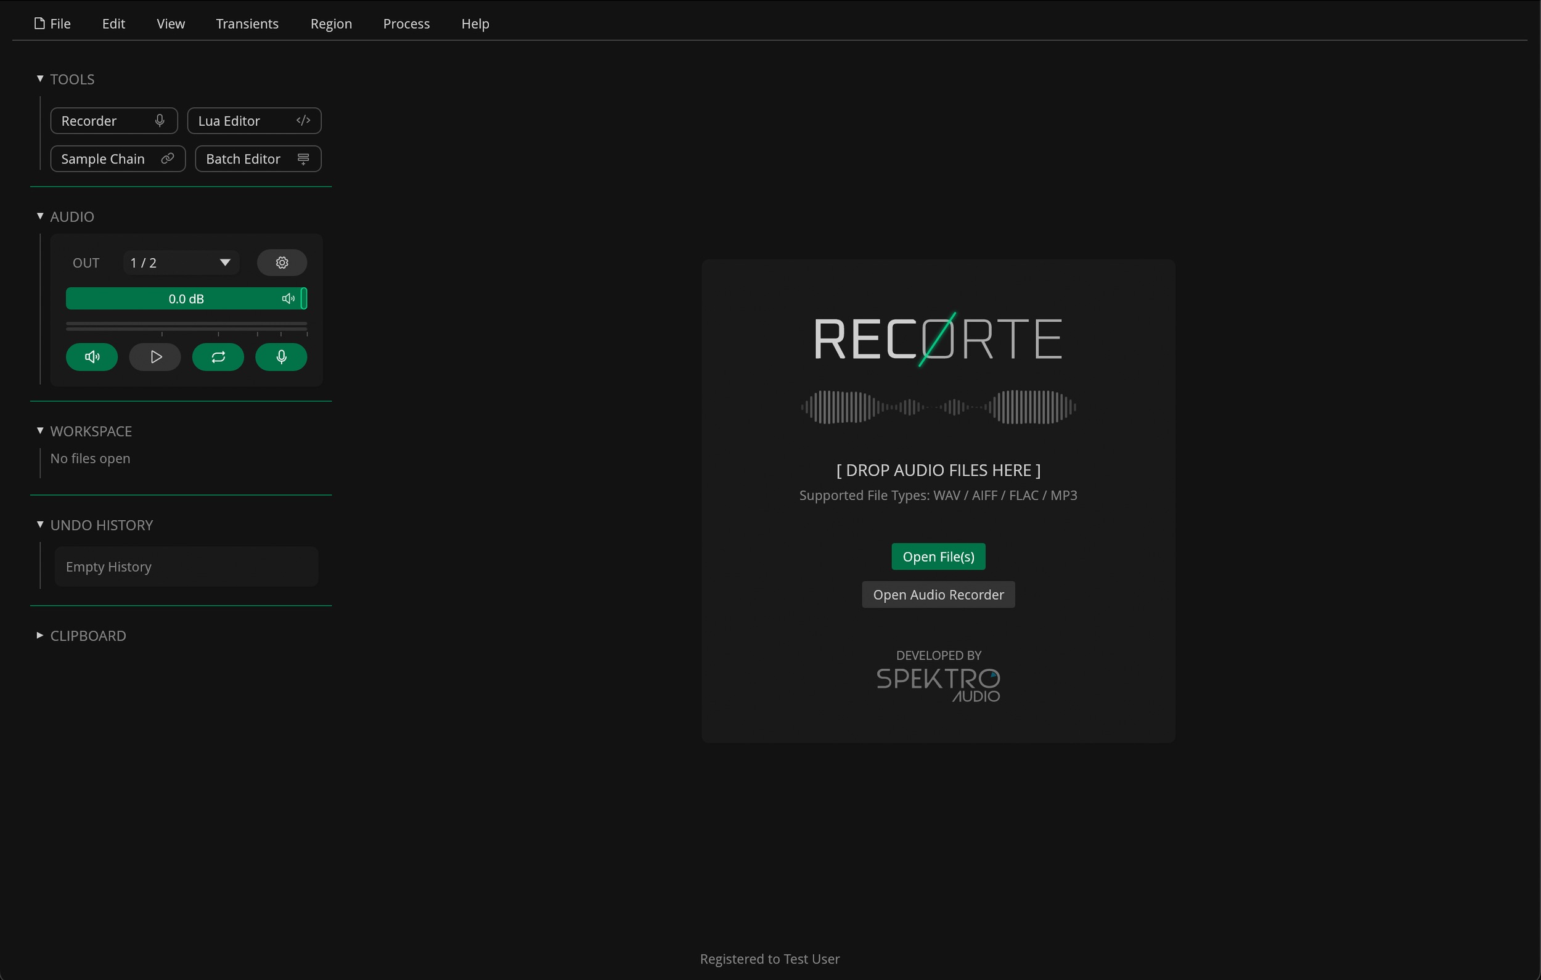Click the file icon beside File menu

[39, 23]
